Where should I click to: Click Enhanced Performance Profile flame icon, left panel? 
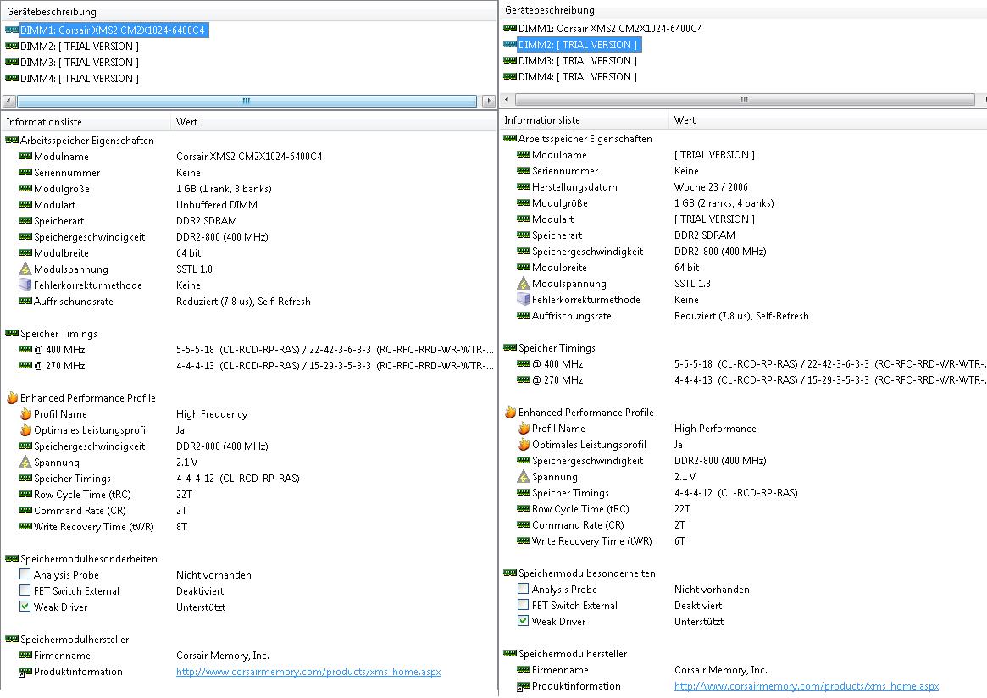coord(12,398)
